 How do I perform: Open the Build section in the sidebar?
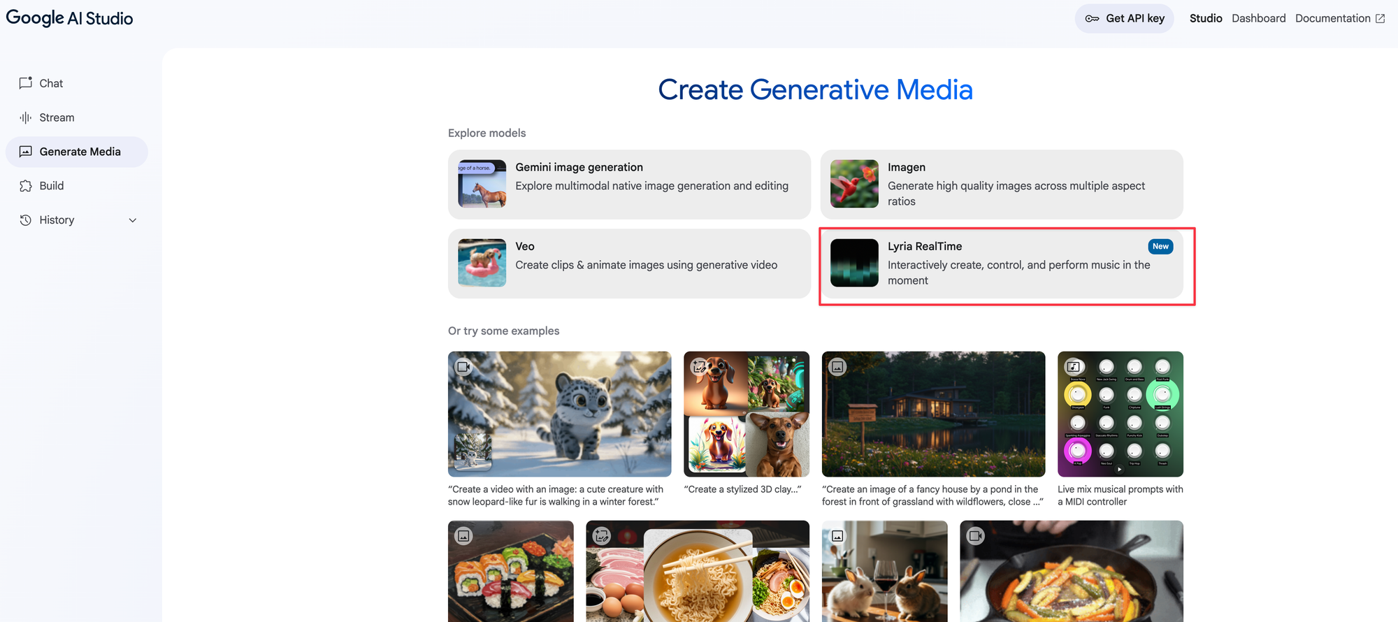click(x=77, y=186)
